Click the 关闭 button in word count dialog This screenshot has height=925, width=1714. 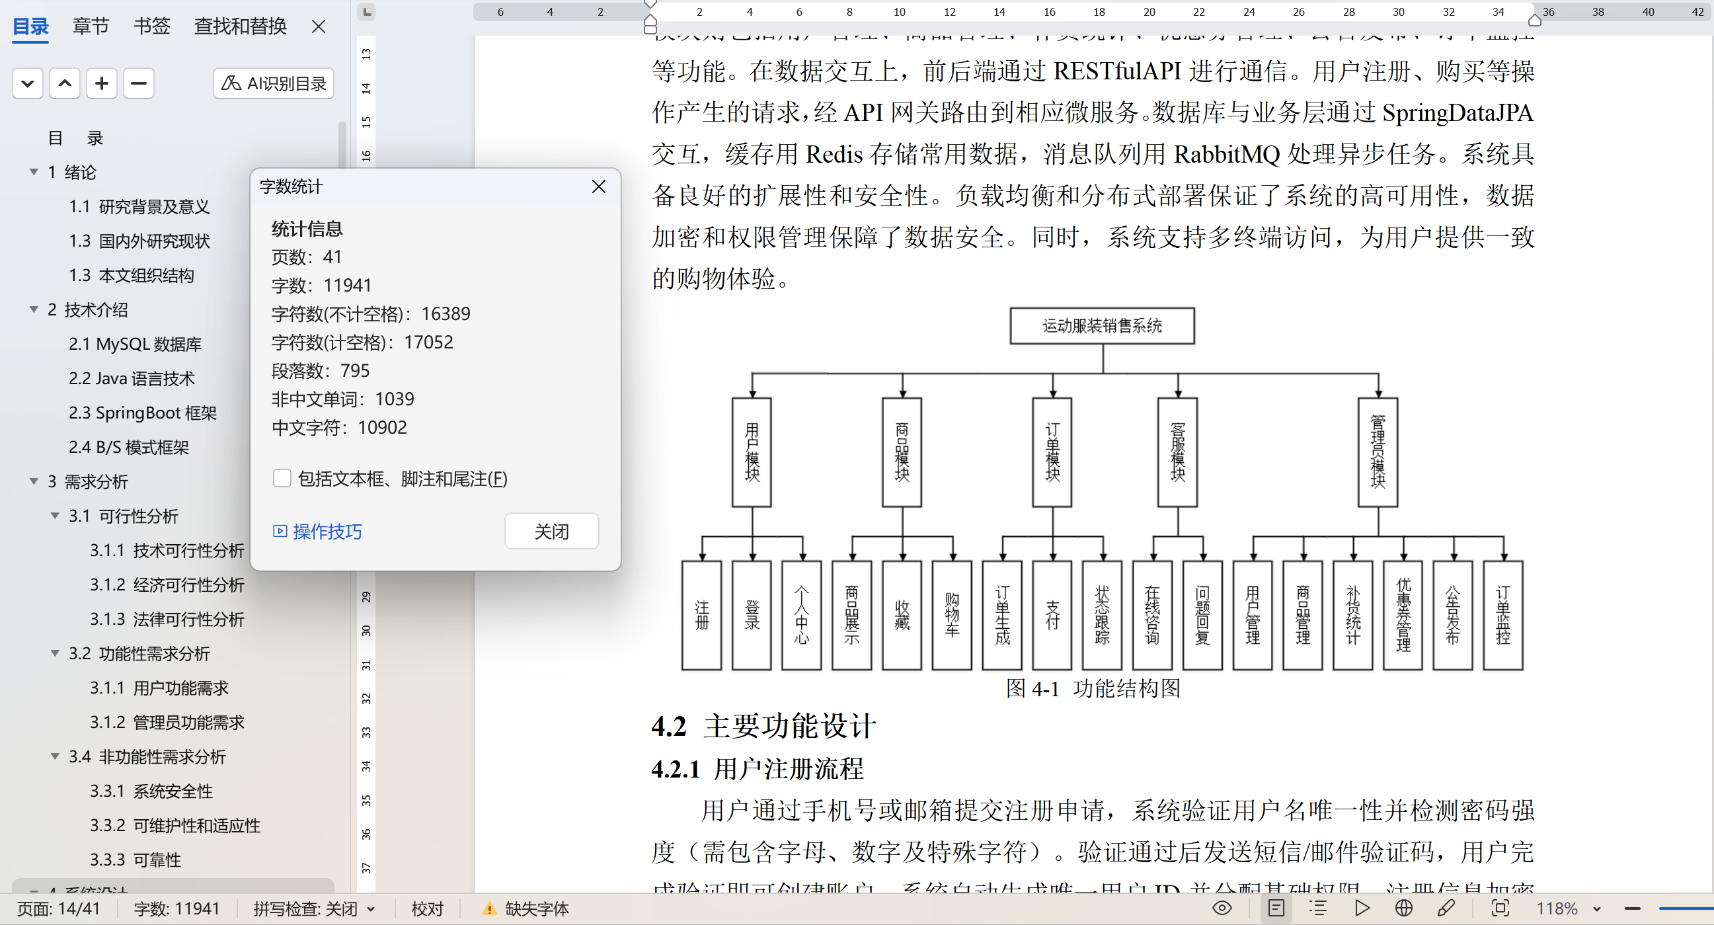(551, 531)
